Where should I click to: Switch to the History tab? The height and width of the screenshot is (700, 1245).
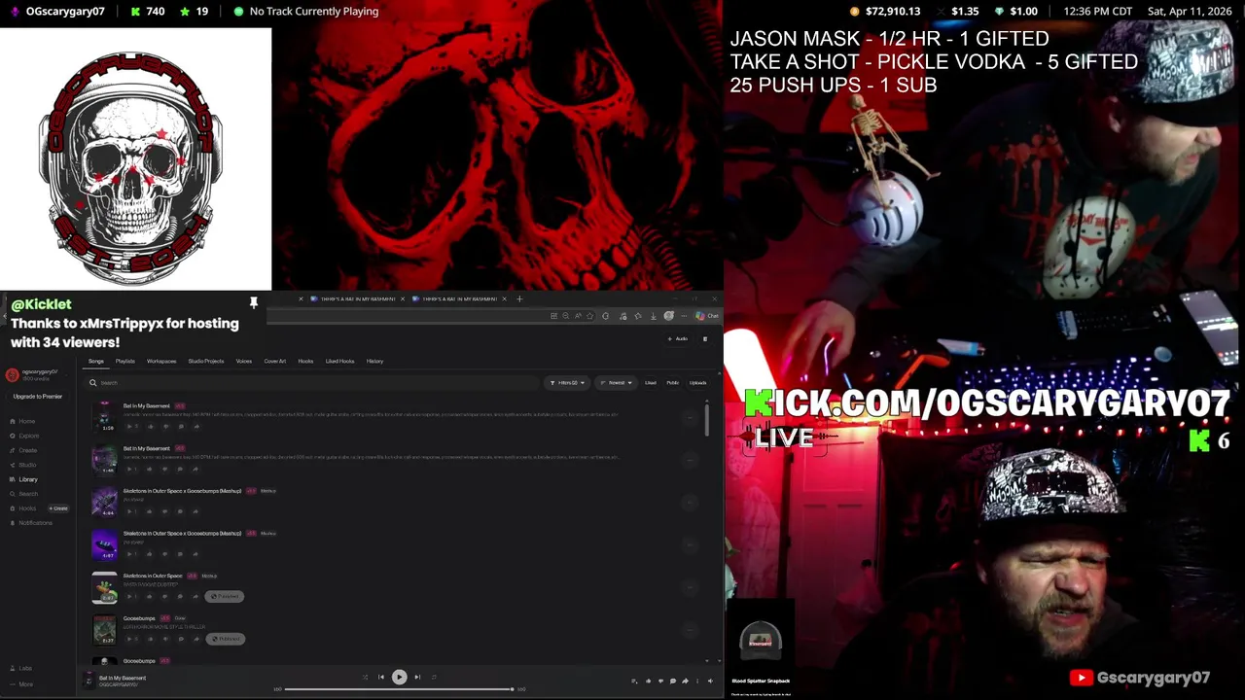374,361
